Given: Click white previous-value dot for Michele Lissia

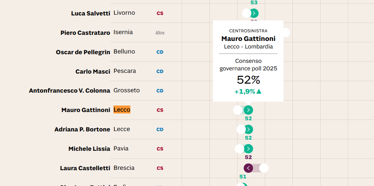Looking at the screenshot, I should [240, 149].
